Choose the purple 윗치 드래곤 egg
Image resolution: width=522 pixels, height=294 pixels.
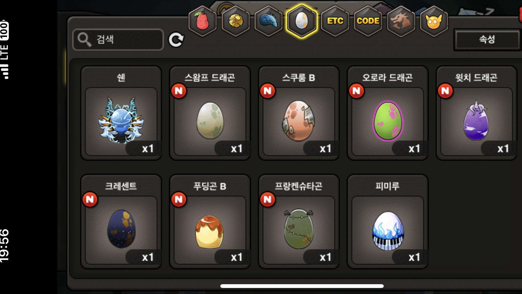coord(477,113)
